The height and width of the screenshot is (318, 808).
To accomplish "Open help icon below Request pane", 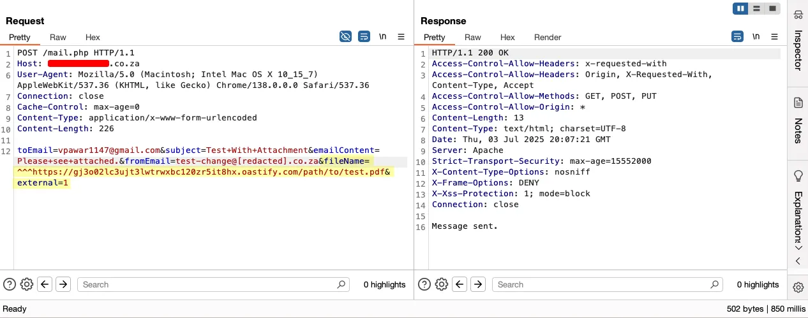I will tap(10, 284).
